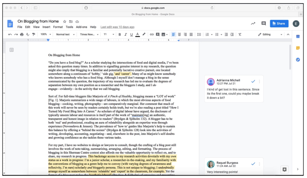Open the Editing mode dropdown
Screen dimensions: 307x178
pyautogui.click(x=270, y=34)
